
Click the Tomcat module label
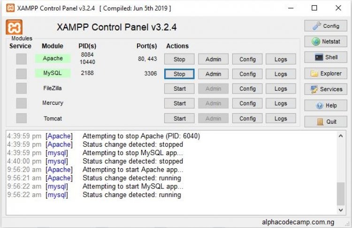coord(53,118)
